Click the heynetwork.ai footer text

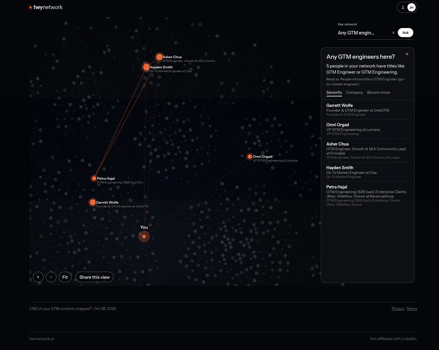(x=41, y=339)
